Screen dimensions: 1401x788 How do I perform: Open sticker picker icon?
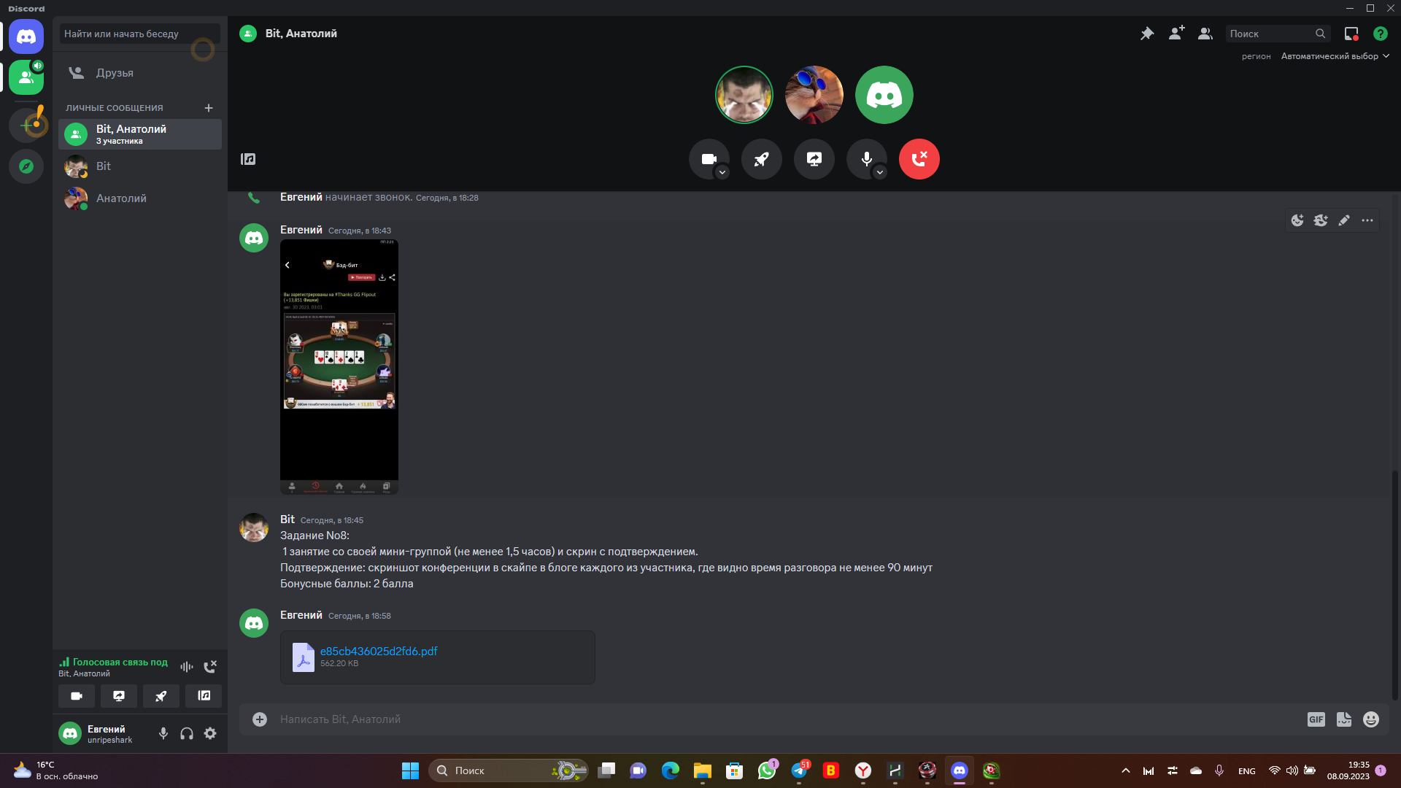coord(1344,719)
